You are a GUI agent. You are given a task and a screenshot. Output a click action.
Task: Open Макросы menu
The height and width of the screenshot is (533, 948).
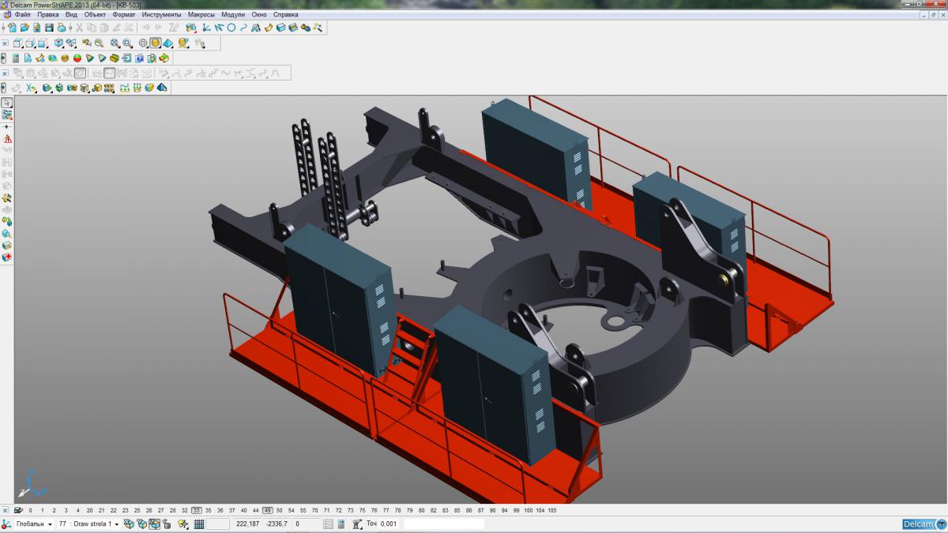(x=201, y=14)
